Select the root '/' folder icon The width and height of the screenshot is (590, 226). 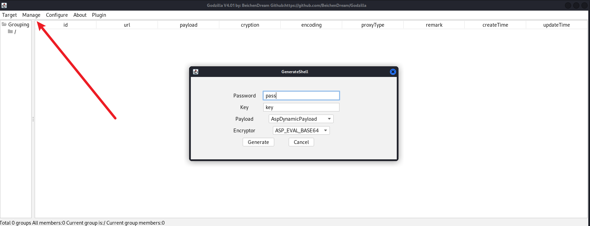[10, 32]
